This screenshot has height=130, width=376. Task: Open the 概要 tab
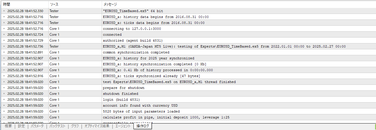pyautogui.click(x=8, y=126)
